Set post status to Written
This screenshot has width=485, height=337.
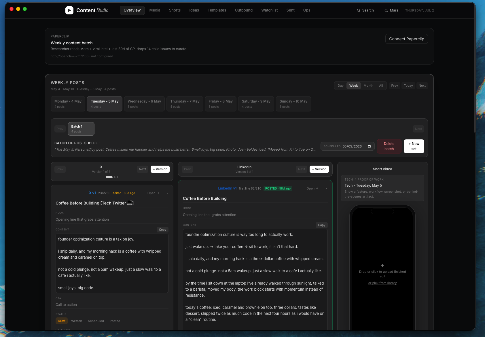pyautogui.click(x=77, y=321)
